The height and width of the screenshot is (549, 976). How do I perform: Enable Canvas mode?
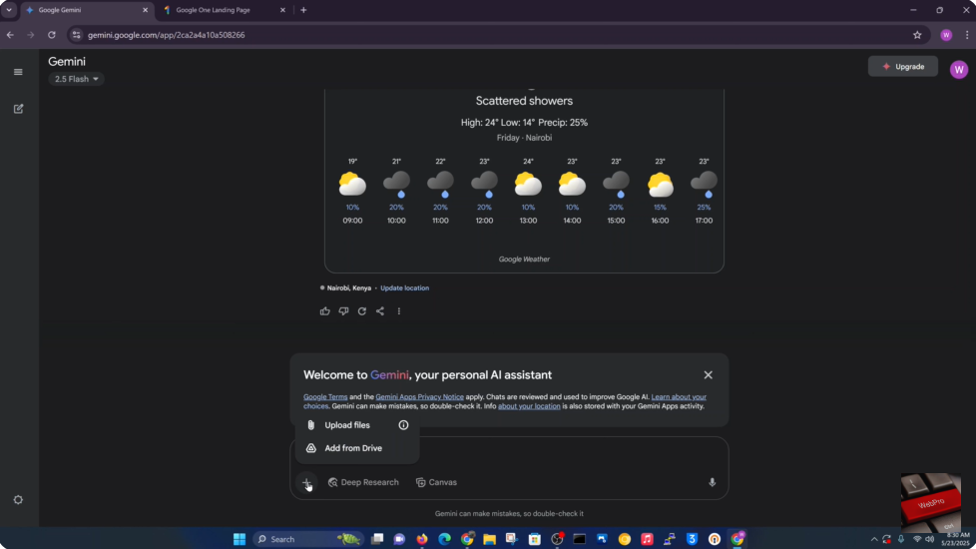(436, 482)
